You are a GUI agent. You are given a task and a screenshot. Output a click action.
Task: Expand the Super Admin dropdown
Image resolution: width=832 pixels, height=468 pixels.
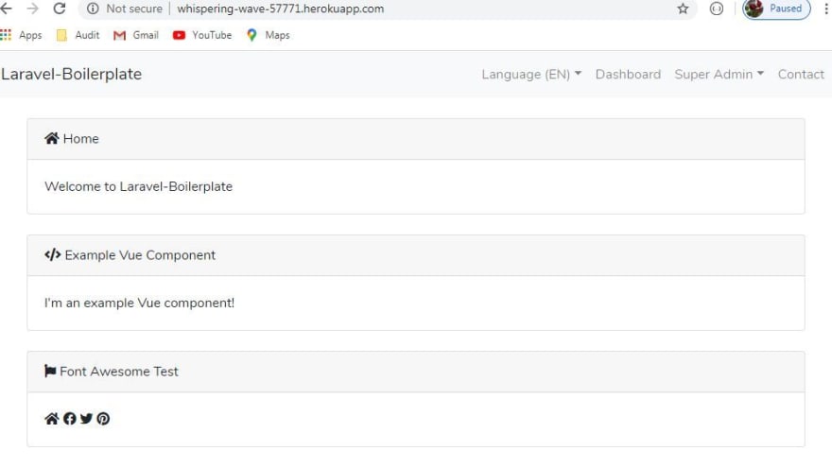coord(719,75)
